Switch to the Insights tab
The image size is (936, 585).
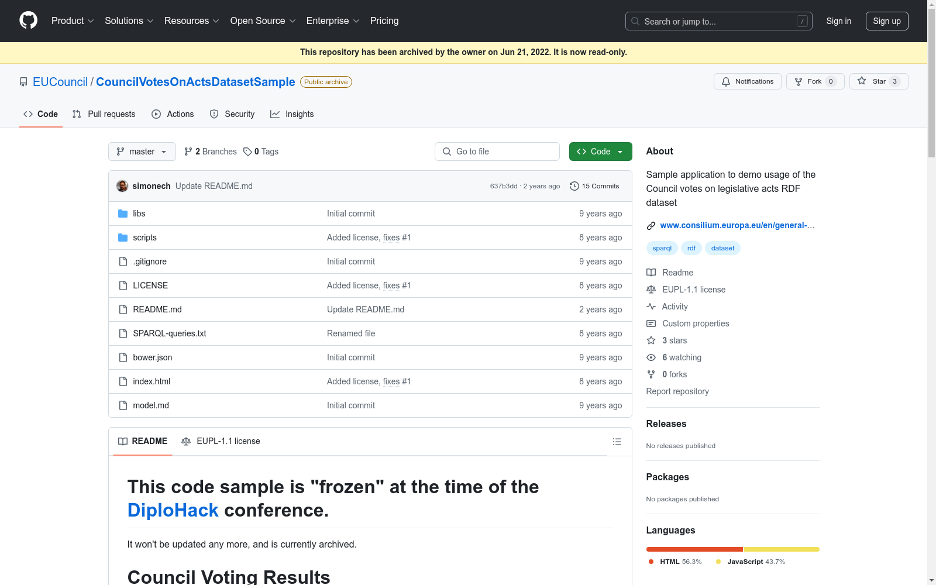292,114
